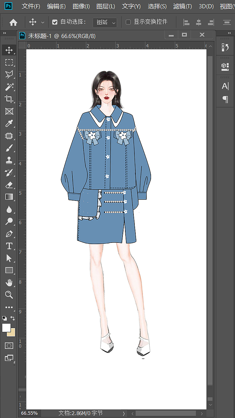
Task: Open the Paragraph panel icon
Action: tap(225, 99)
